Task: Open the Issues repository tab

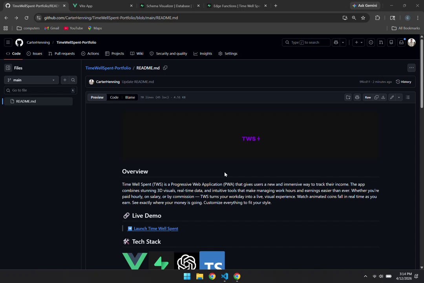Action: coord(34,53)
